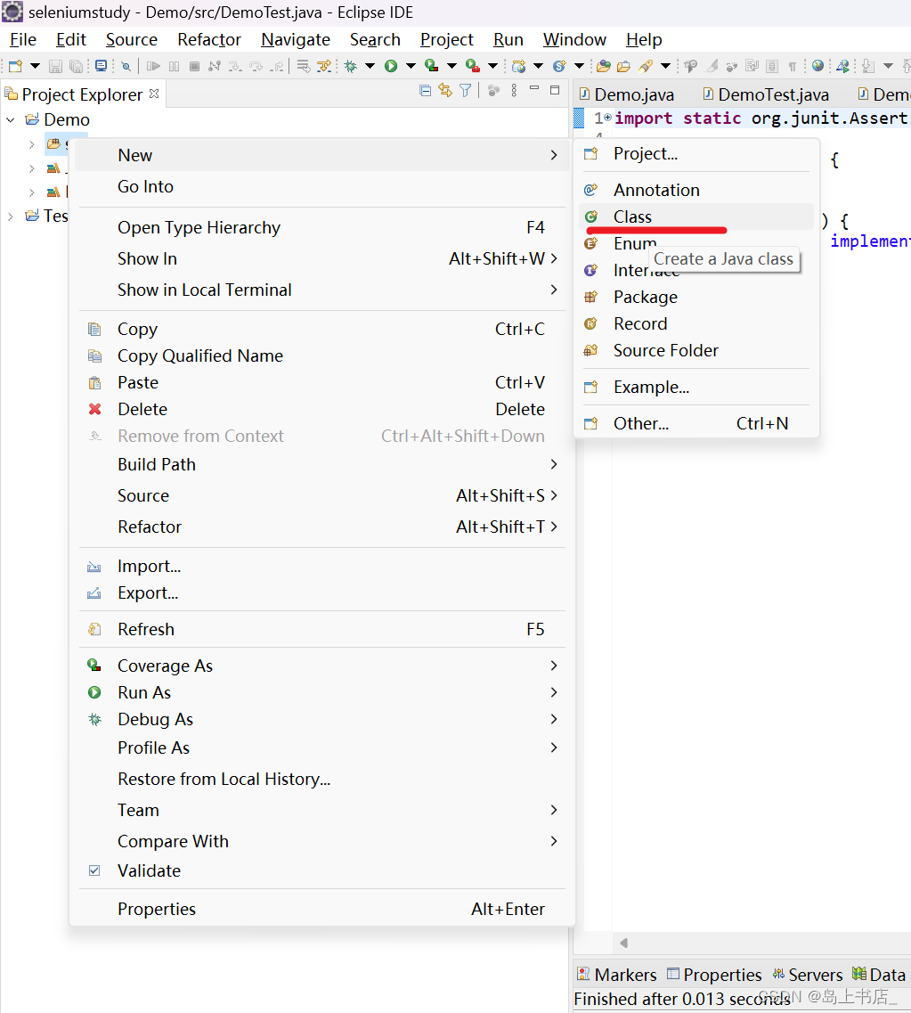
Task: Open the Markers tab in bottom panel
Action: 617,974
